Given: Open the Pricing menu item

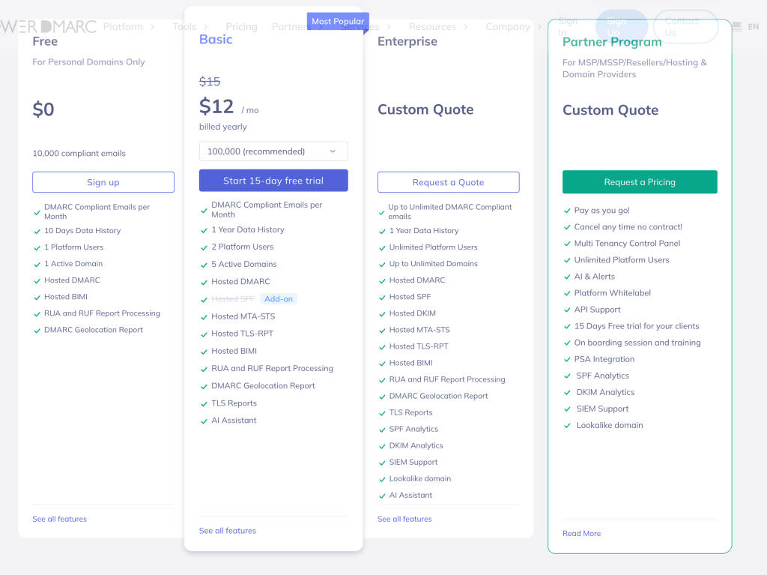Looking at the screenshot, I should tap(241, 26).
